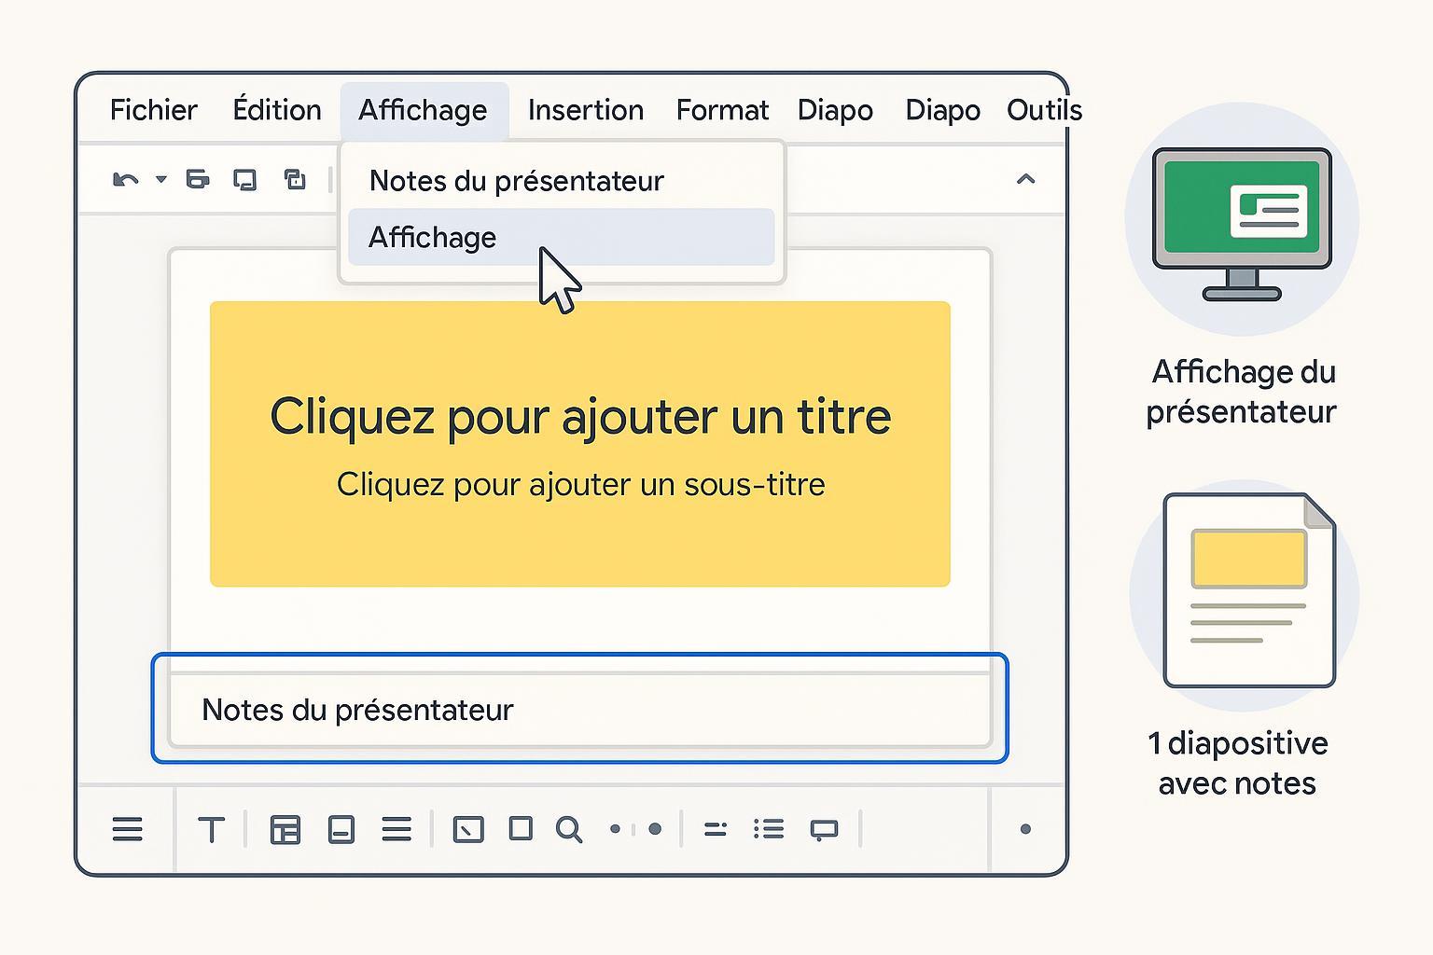Select the text tool T icon
Viewport: 1433px width, 955px height.
[212, 829]
